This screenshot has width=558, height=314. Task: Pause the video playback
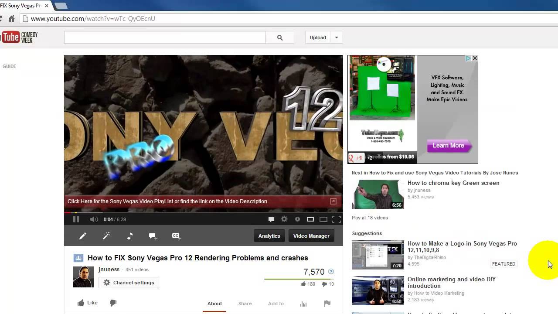[x=76, y=219]
